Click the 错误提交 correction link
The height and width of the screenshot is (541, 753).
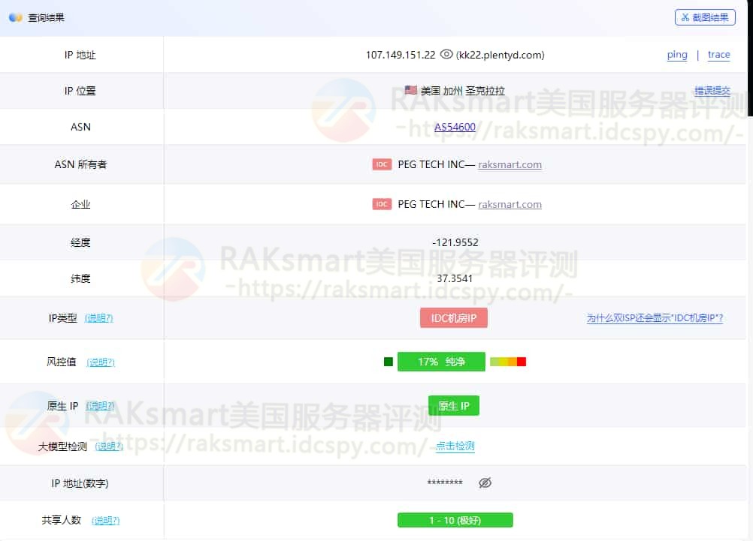point(711,90)
